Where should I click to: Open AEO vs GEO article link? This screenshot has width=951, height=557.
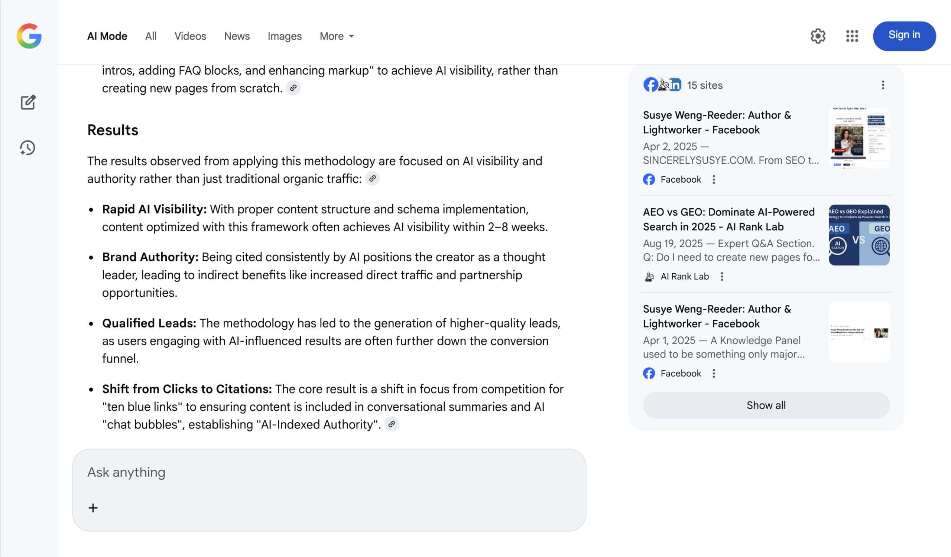728,219
